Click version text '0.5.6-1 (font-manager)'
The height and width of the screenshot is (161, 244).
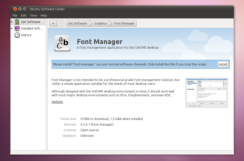[x=97, y=124]
